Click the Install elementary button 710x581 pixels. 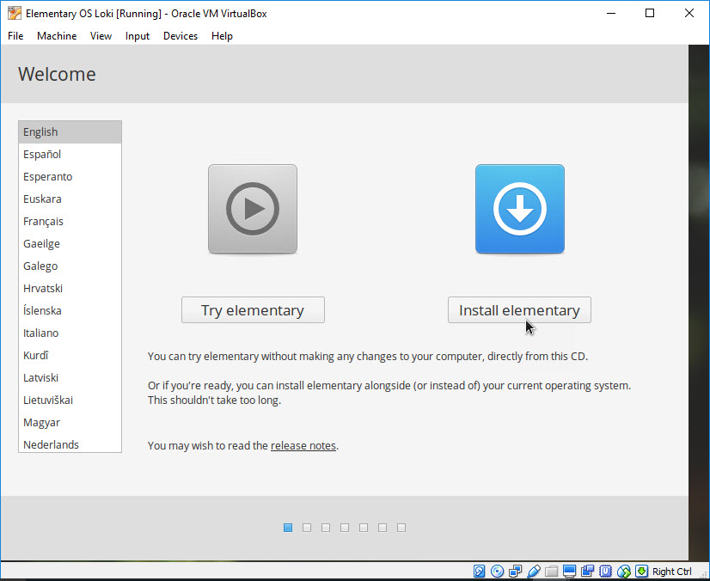pyautogui.click(x=519, y=310)
